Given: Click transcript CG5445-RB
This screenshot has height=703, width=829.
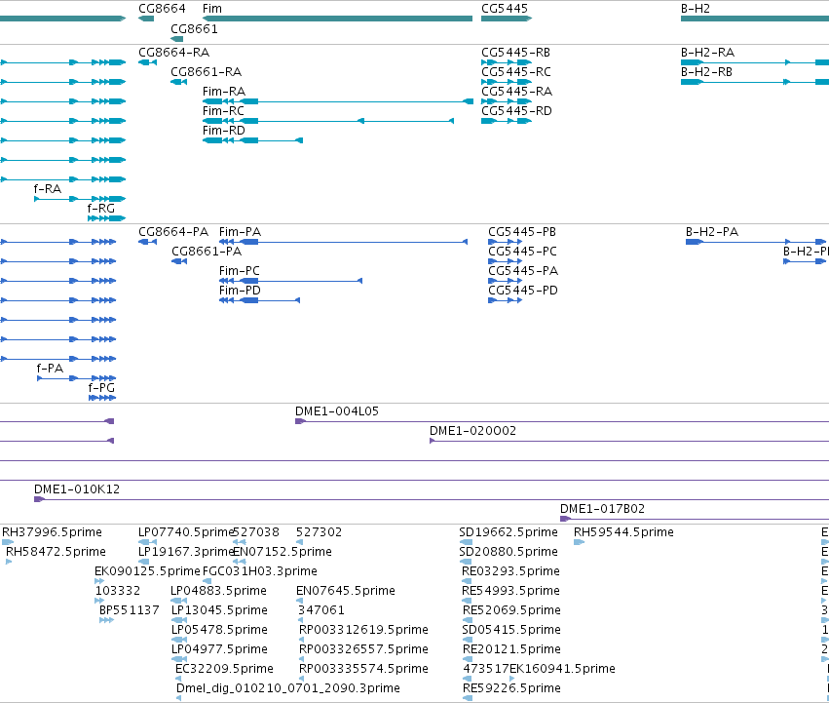Looking at the screenshot, I should tap(516, 53).
